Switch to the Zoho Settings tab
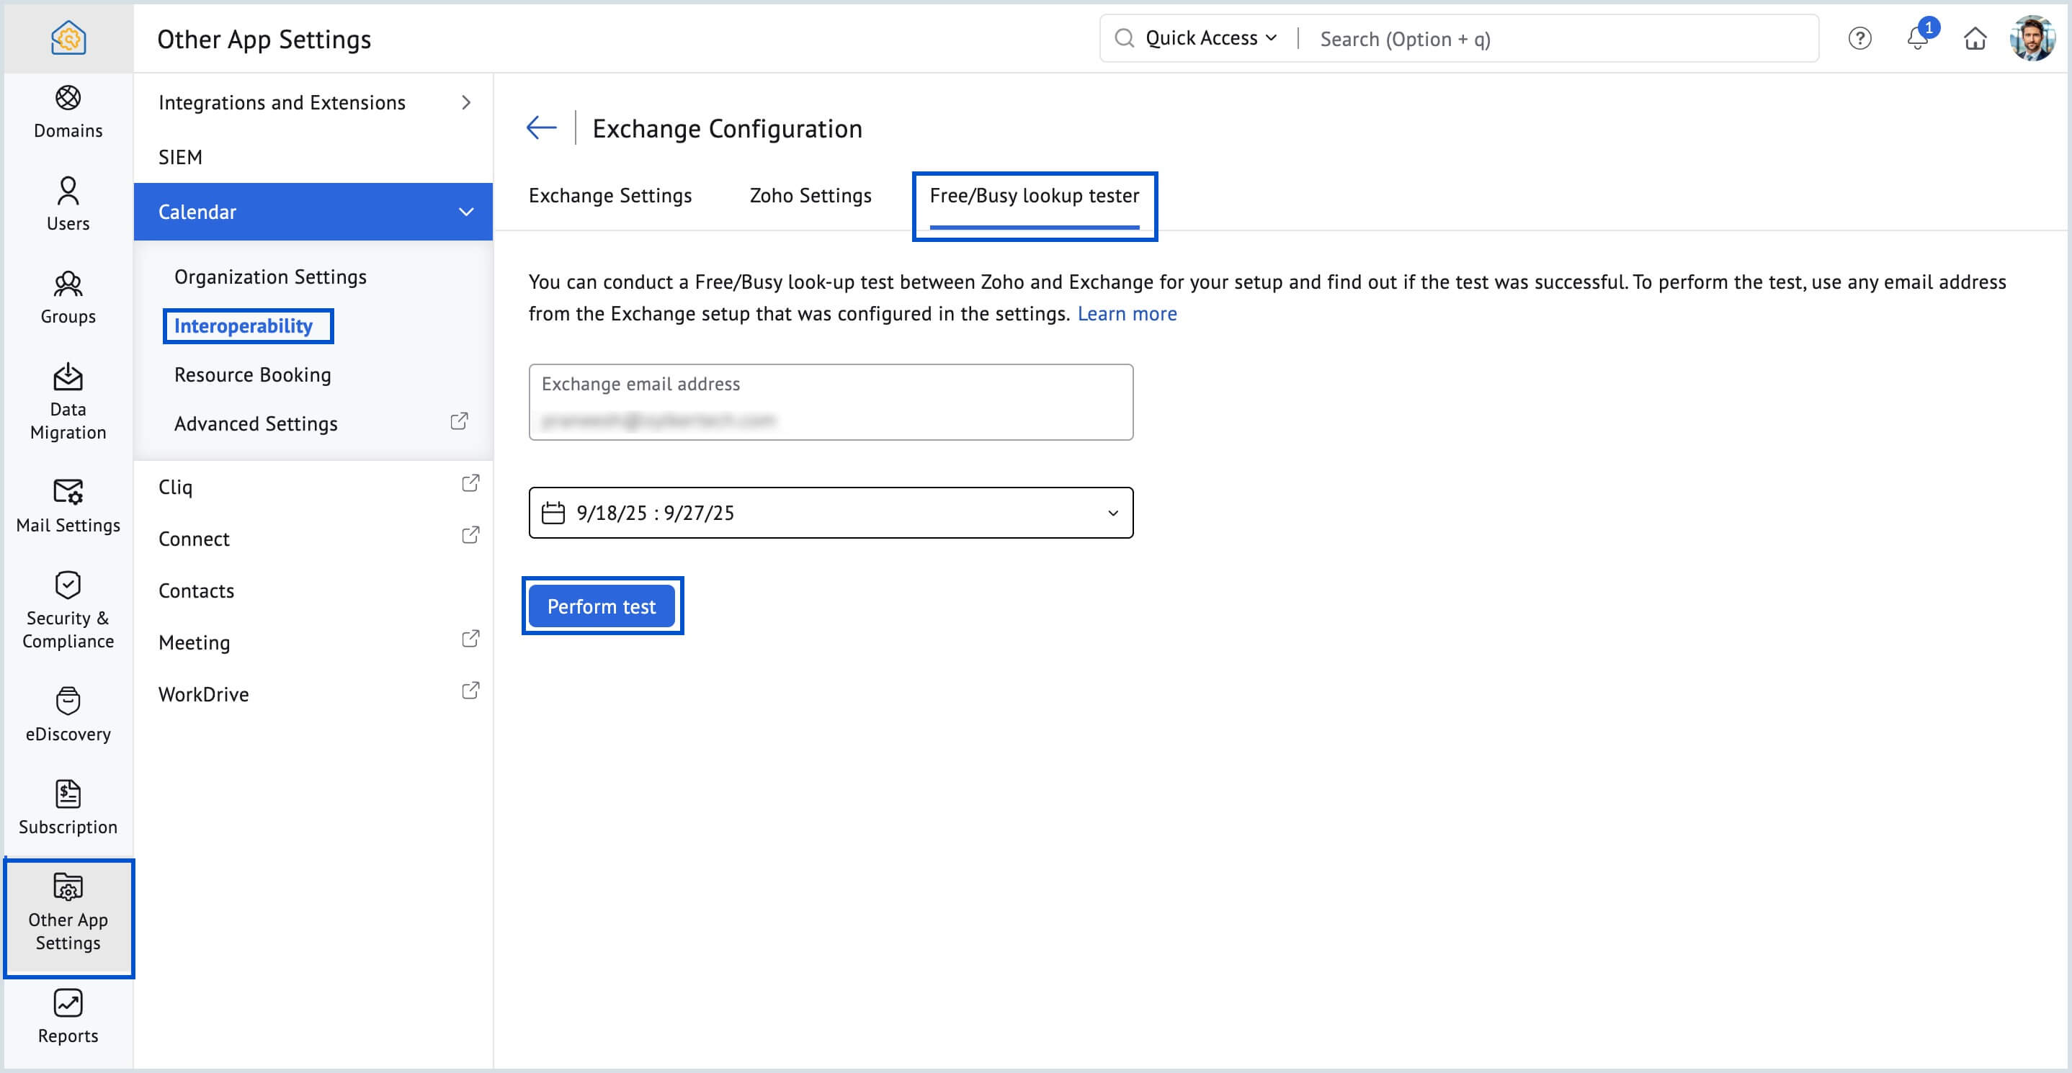Screen dimensions: 2072x1073 click(810, 196)
